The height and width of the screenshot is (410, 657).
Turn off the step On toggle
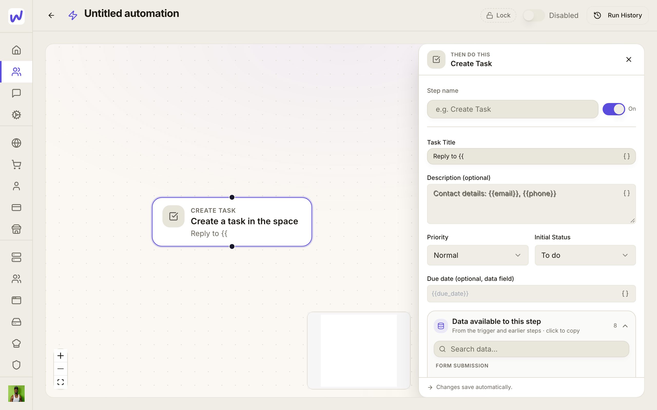[x=614, y=109]
